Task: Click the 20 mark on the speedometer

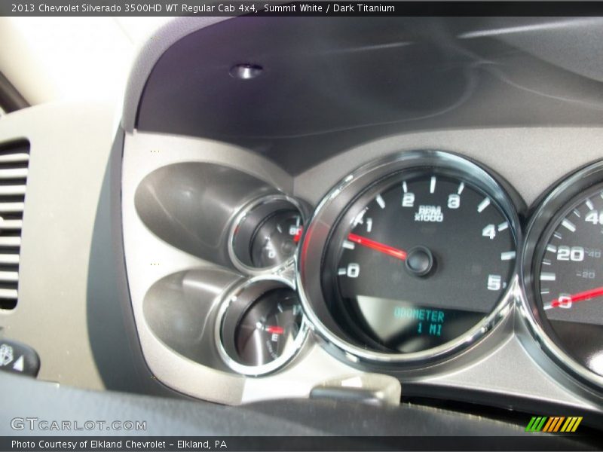Action: click(x=571, y=255)
